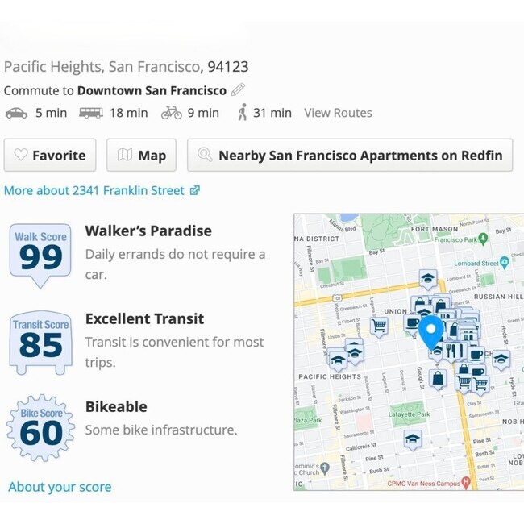
Task: Select the car commute time icon
Action: point(16,113)
